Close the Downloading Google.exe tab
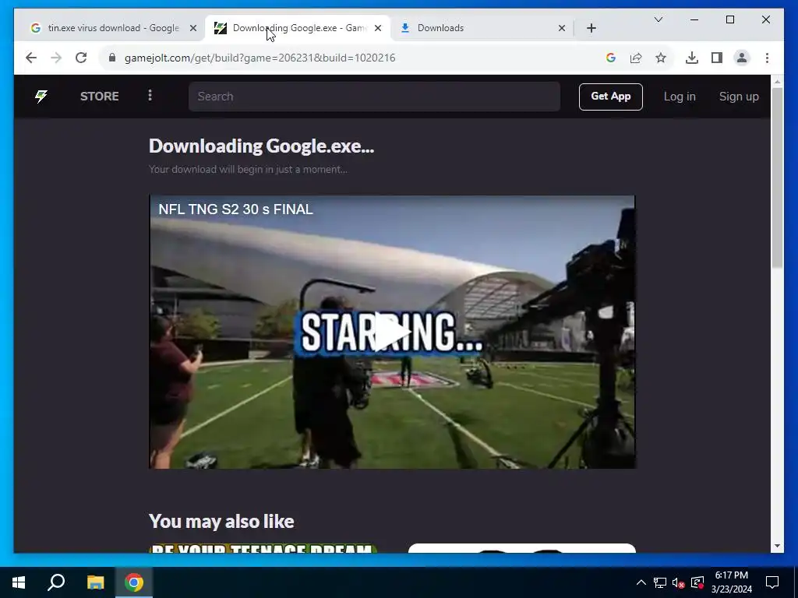Image resolution: width=798 pixels, height=598 pixels. [x=378, y=28]
